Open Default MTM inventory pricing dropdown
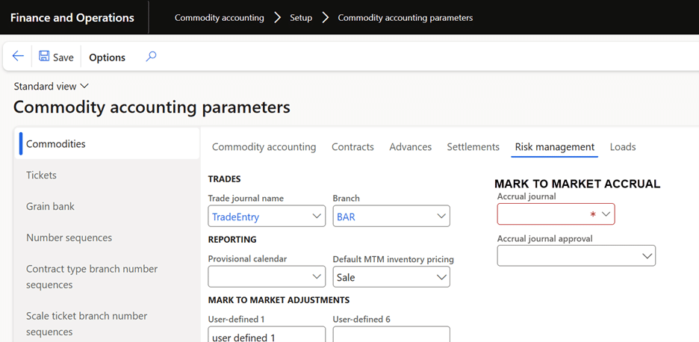Image resolution: width=699 pixels, height=342 pixels. [440, 277]
